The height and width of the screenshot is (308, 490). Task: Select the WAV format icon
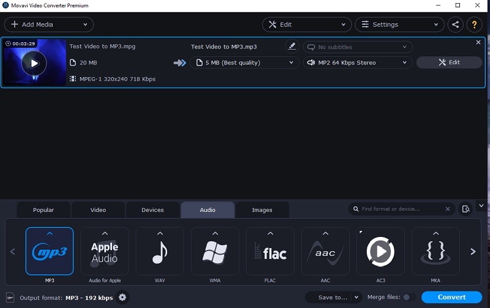tap(160, 251)
